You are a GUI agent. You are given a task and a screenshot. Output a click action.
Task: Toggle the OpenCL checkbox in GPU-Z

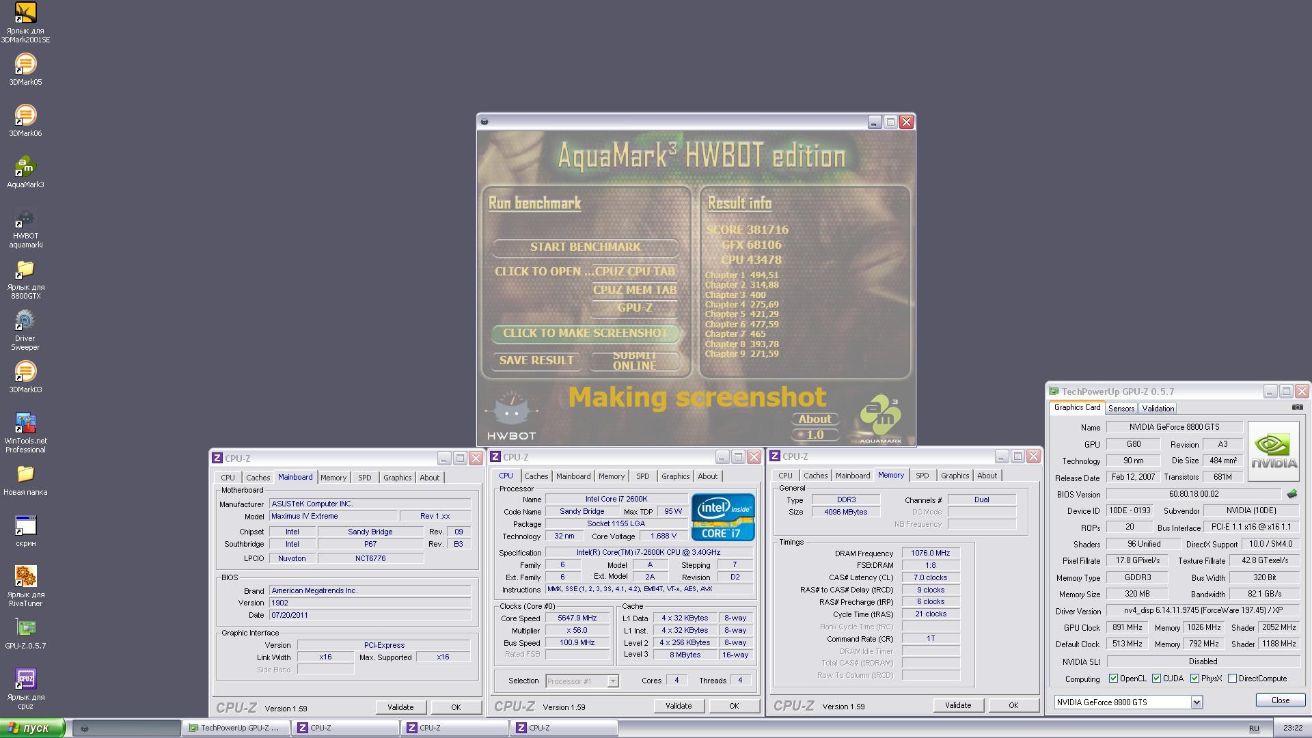coord(1113,679)
